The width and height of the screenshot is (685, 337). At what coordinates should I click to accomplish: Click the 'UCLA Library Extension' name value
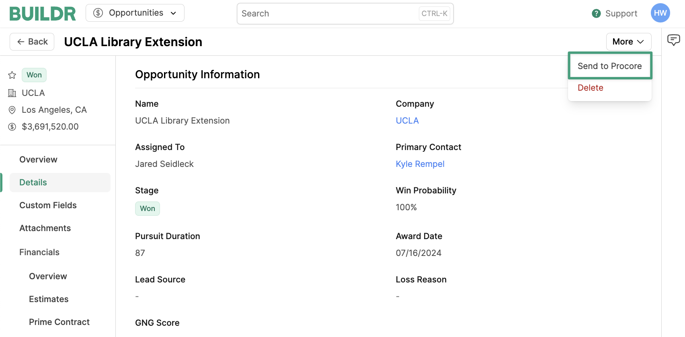(183, 121)
